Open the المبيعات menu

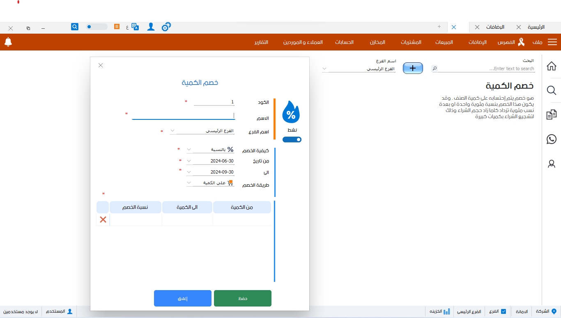coord(443,42)
